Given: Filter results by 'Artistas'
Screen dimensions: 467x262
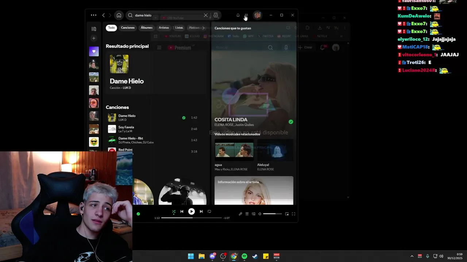Looking at the screenshot, I should pyautogui.click(x=164, y=28).
